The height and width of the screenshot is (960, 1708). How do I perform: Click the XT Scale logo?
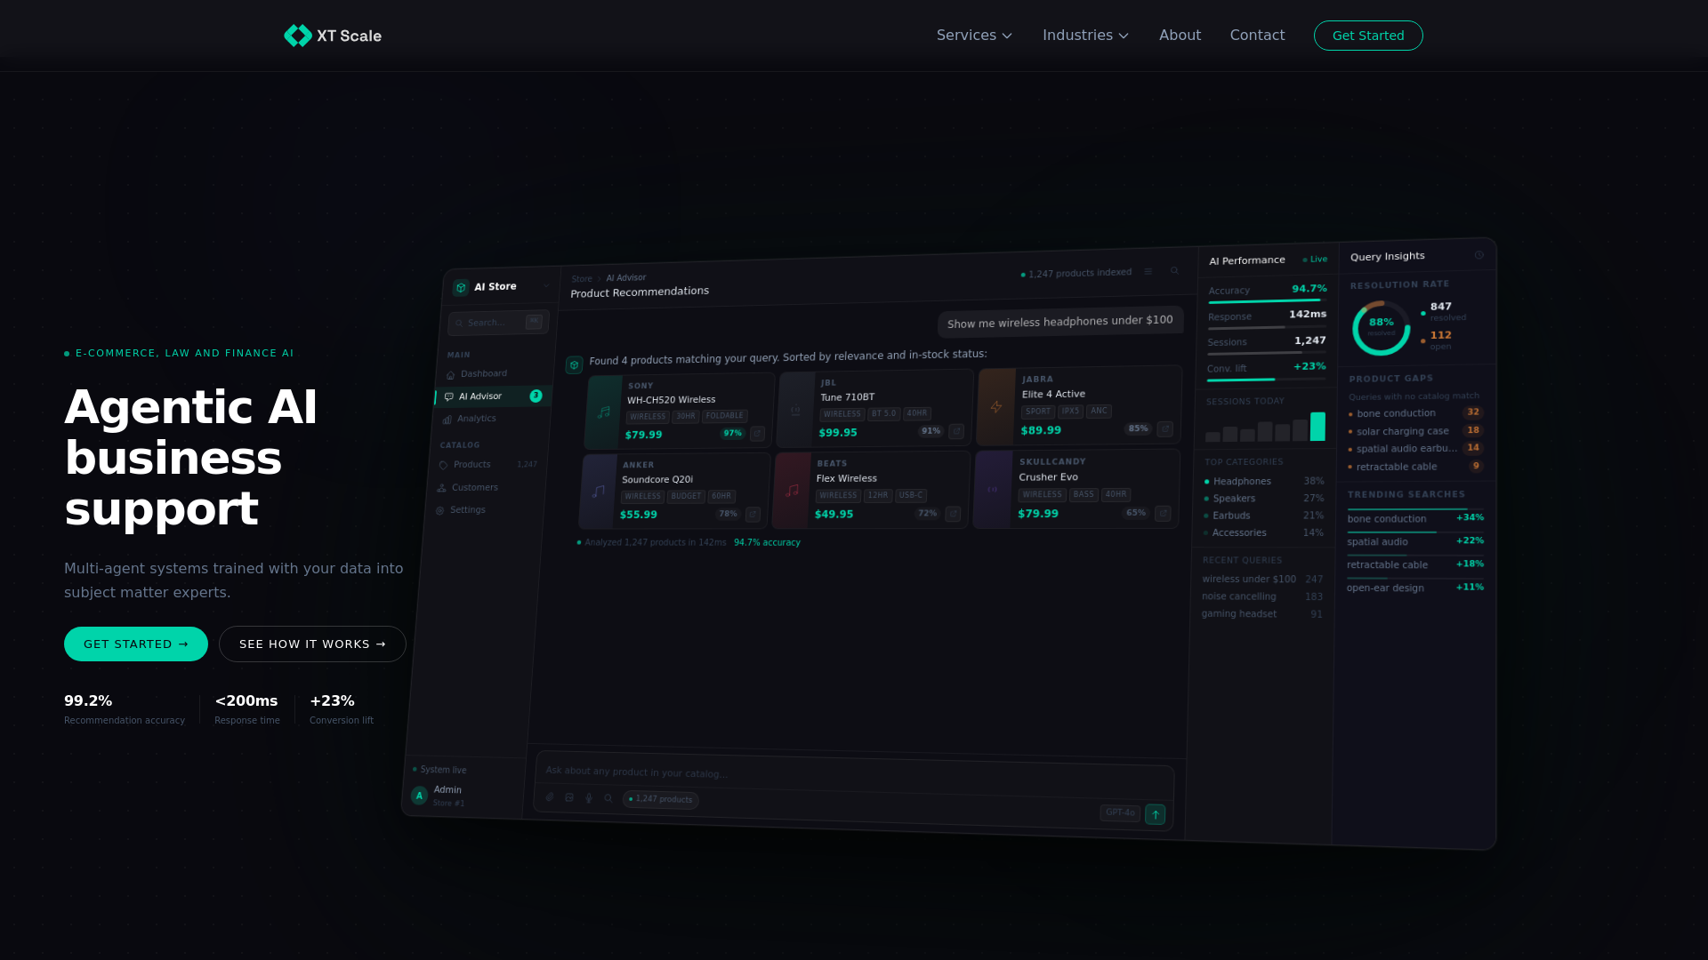pyautogui.click(x=333, y=36)
